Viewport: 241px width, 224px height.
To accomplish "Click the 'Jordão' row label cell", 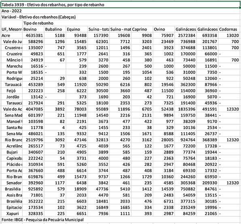I will (11, 97).
